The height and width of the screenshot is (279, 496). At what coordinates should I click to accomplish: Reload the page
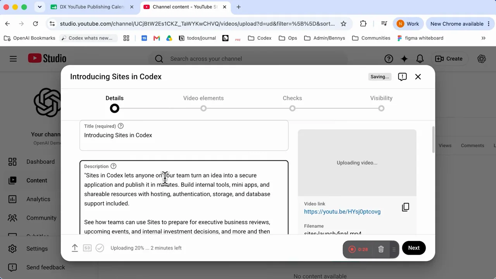(x=35, y=24)
